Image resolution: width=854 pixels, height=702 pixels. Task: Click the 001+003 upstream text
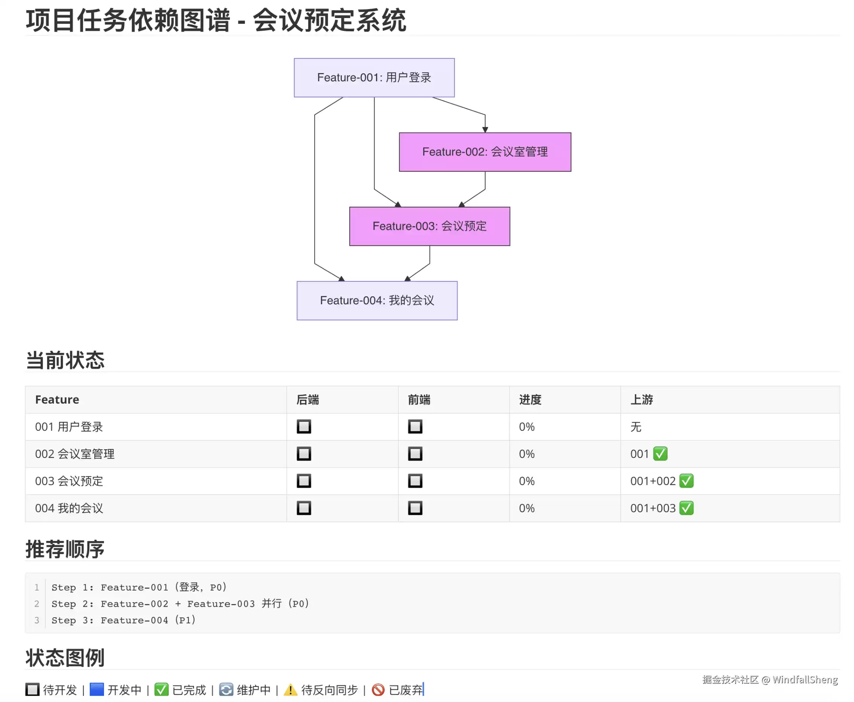652,508
